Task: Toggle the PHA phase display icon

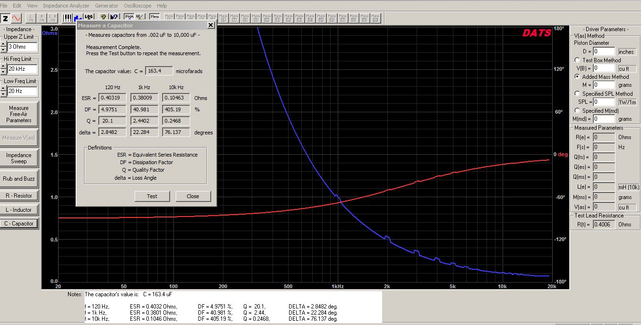Action: click(x=128, y=18)
